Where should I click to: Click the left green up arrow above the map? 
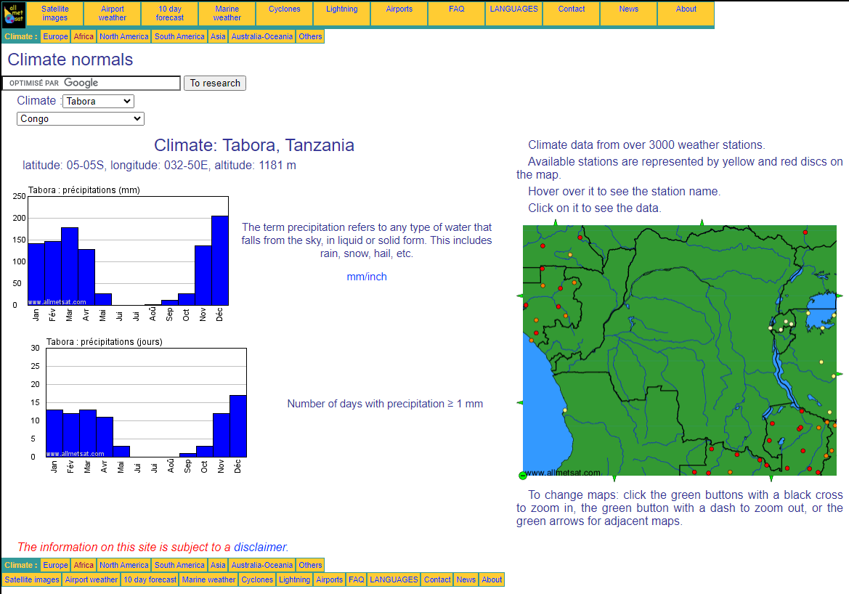556,222
